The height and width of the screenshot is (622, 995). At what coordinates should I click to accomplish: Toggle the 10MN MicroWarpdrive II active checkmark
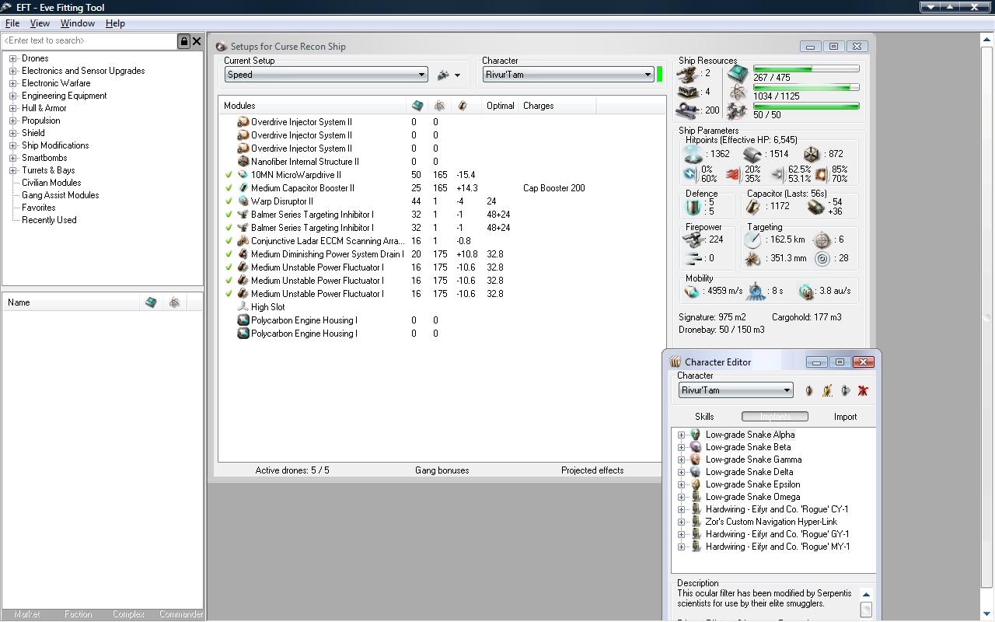click(229, 175)
